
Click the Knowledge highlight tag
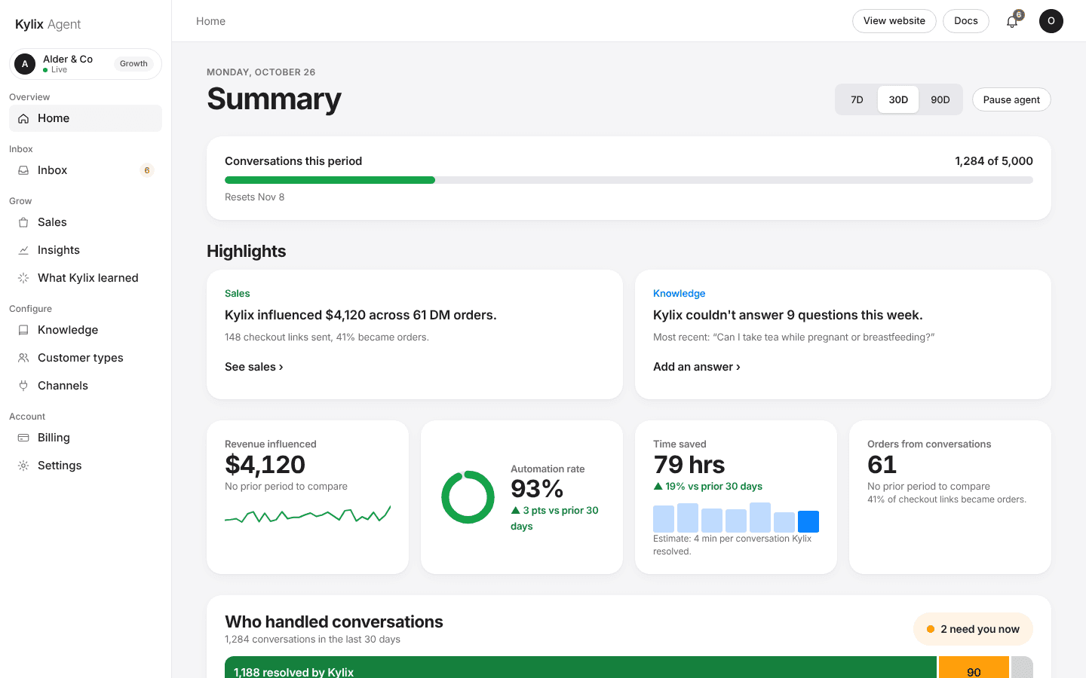679,294
